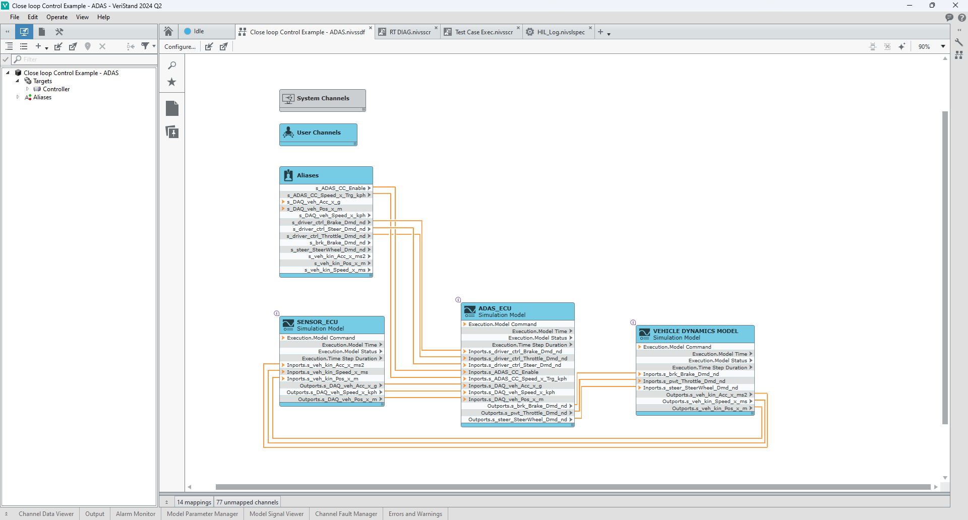Click the expand all tree items icon
Viewport: 968px width, 520px height.
(9, 46)
